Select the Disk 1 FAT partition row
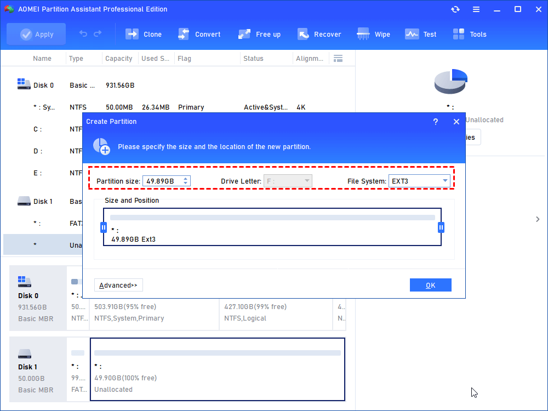 click(43, 224)
